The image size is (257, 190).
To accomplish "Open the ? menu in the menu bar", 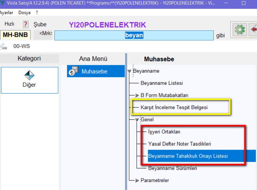I will [37, 13].
